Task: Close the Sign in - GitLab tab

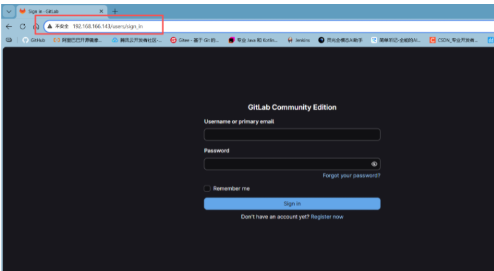Action: pos(101,11)
